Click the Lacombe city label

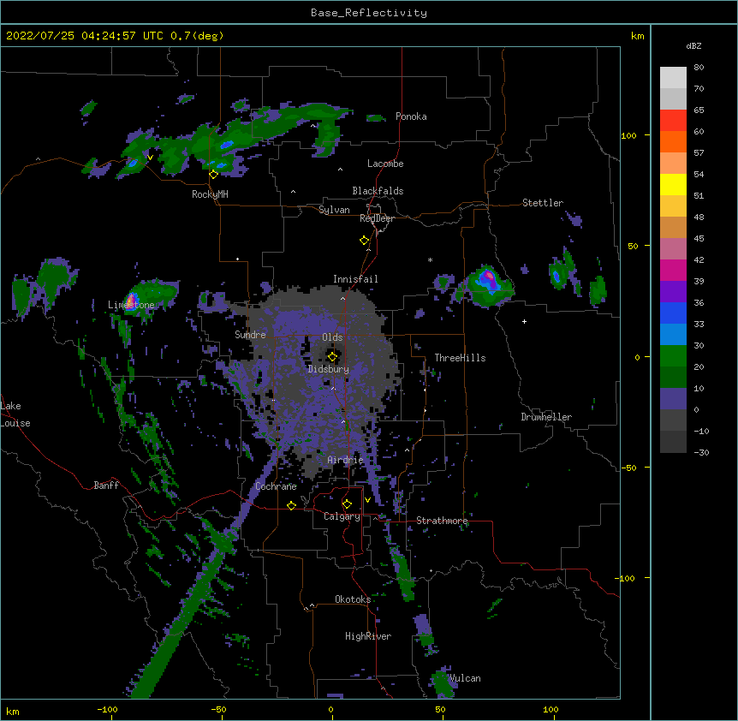click(x=385, y=164)
